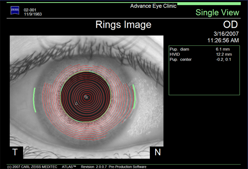Select the Single View heading
Screen dimensions: 248x169
tap(217, 13)
